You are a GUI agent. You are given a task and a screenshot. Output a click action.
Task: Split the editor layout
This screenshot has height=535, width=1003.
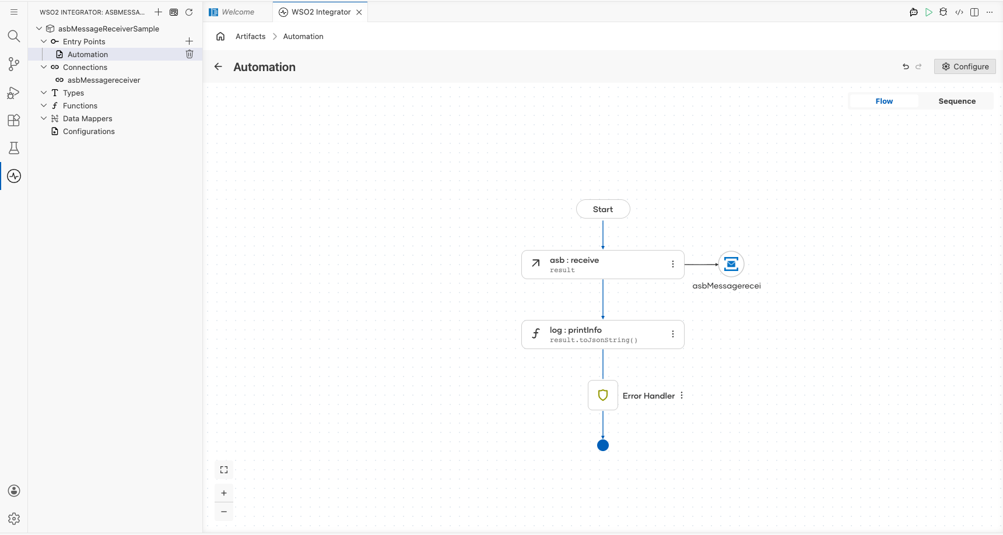pyautogui.click(x=974, y=12)
